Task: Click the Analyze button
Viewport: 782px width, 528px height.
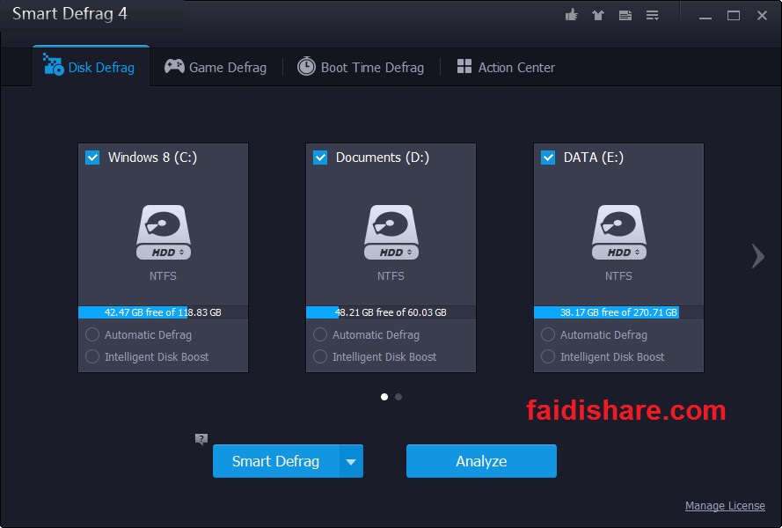Action: tap(481, 461)
